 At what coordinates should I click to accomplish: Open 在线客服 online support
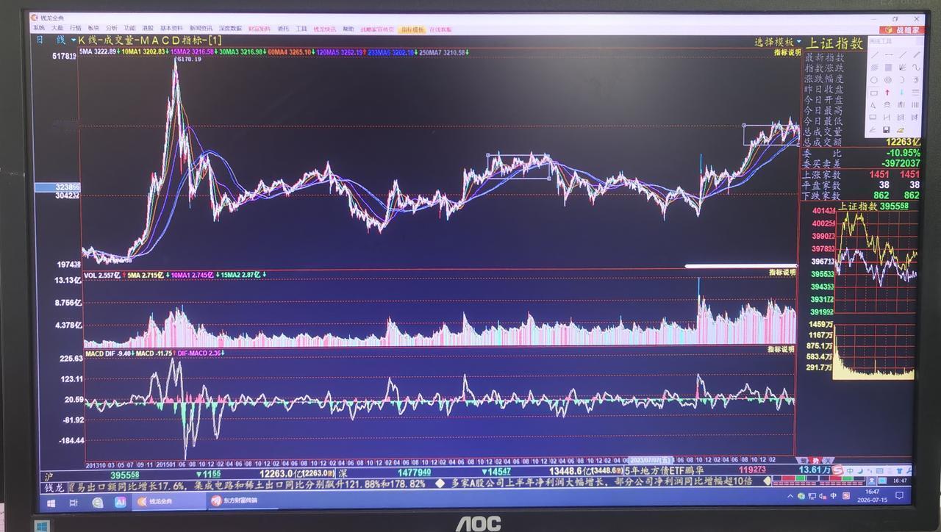point(439,29)
